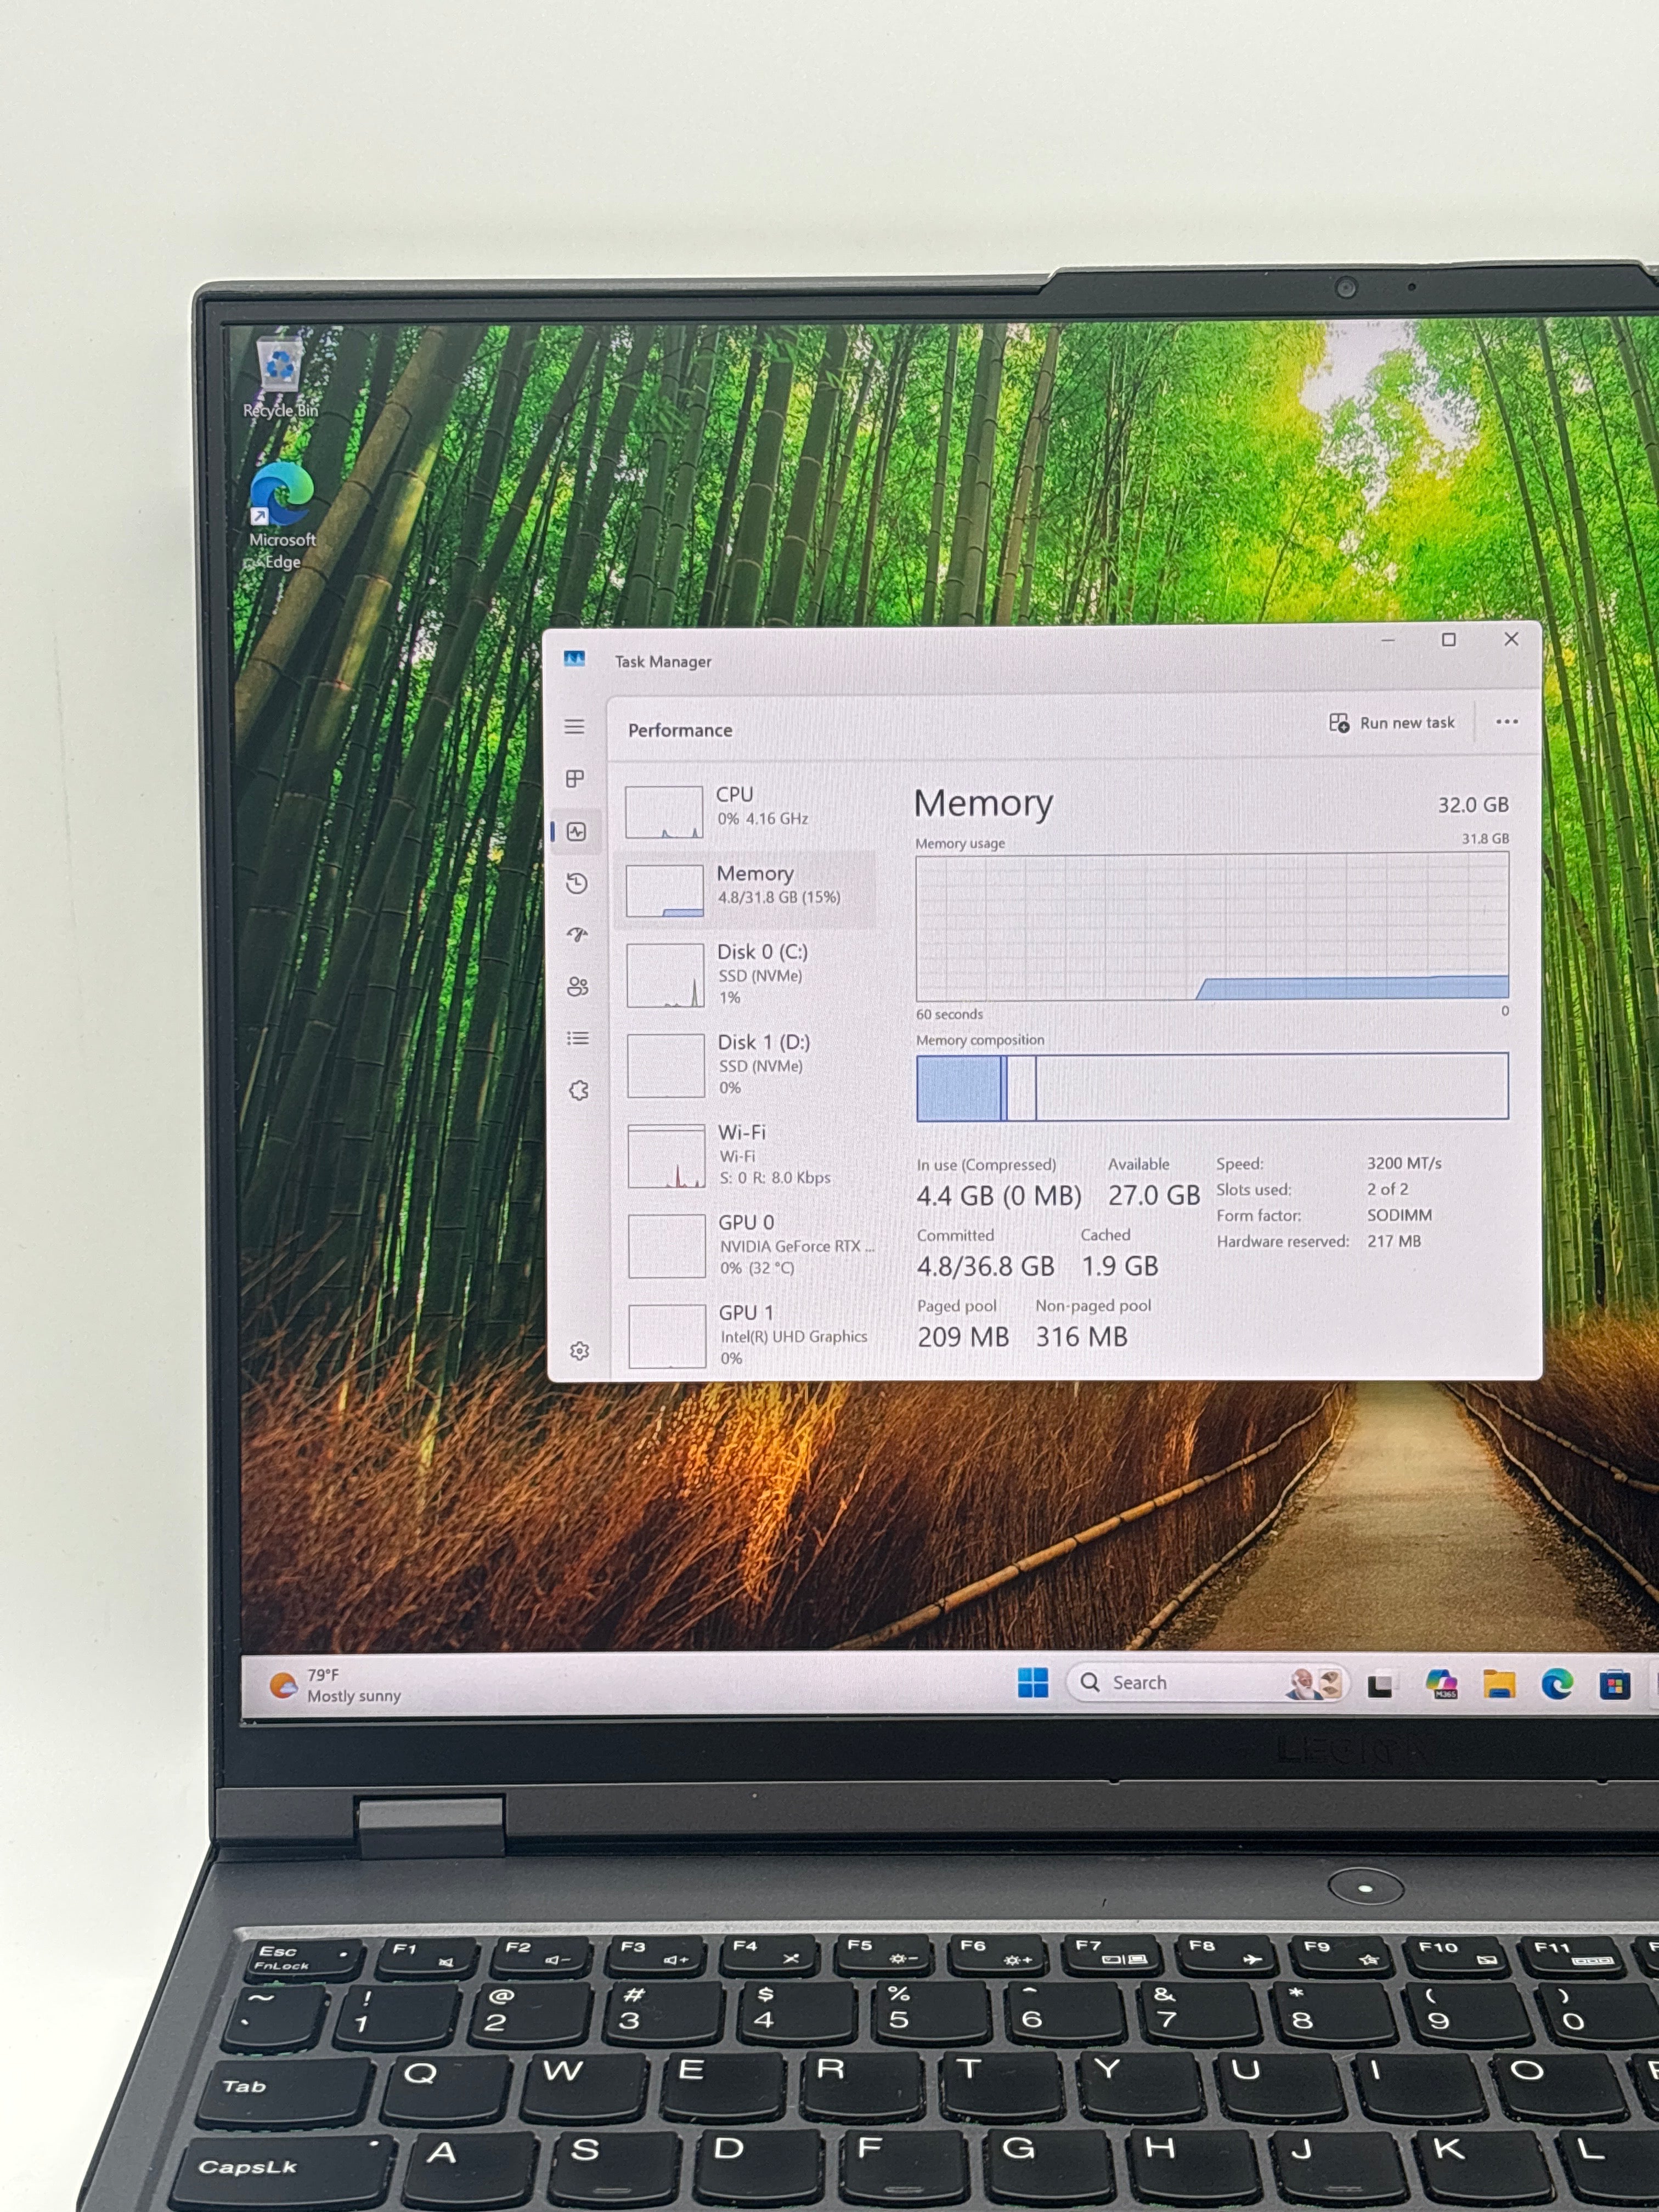The height and width of the screenshot is (2212, 1659).
Task: Open the three-dot more options menu
Action: (1506, 722)
